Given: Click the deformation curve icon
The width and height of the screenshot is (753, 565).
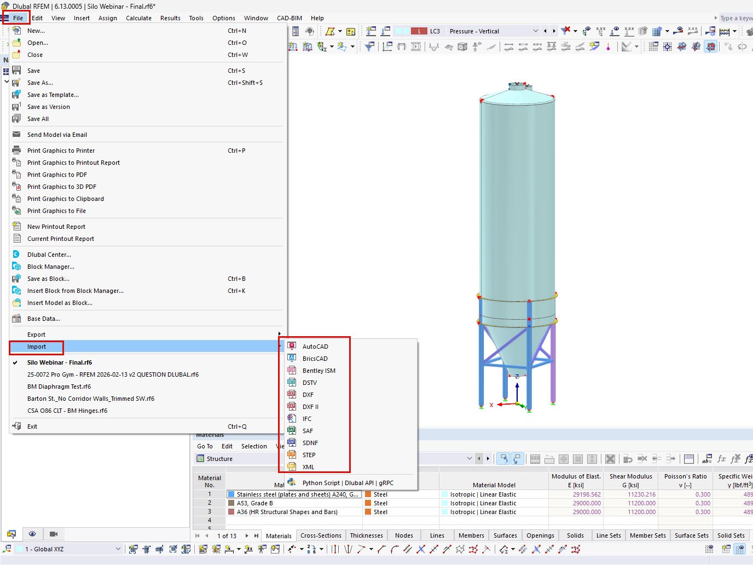Looking at the screenshot, I should tap(434, 47).
